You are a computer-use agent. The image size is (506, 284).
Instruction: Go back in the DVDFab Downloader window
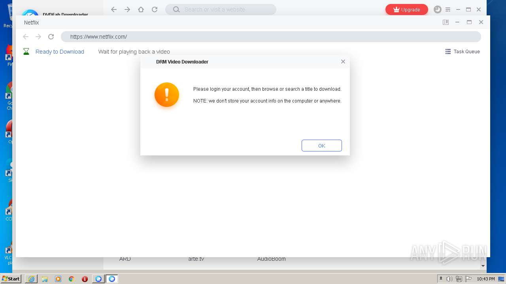pos(114,9)
